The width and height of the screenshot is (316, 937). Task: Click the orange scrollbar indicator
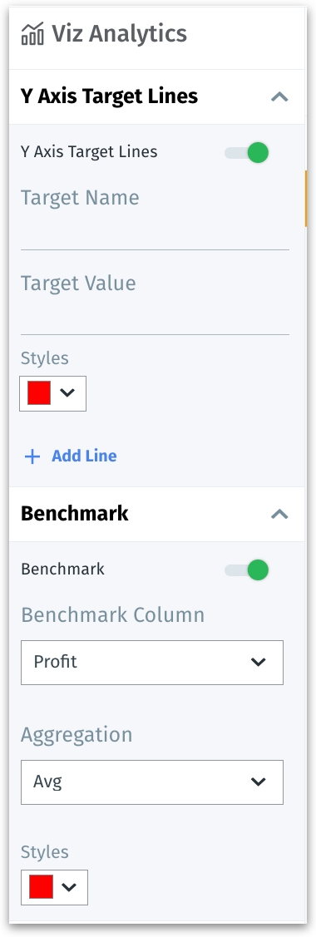(x=305, y=199)
